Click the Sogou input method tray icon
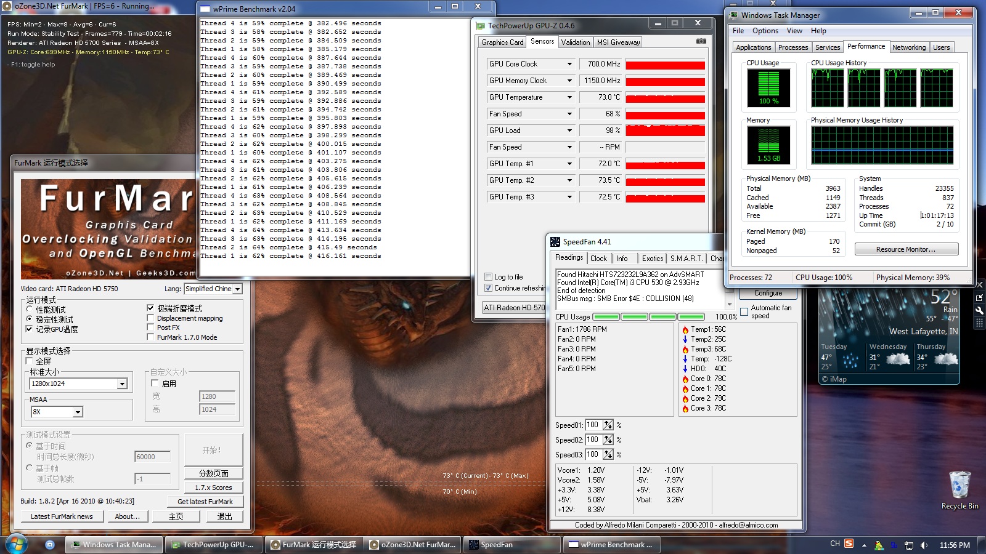Screen dimensions: 986x554 point(849,544)
